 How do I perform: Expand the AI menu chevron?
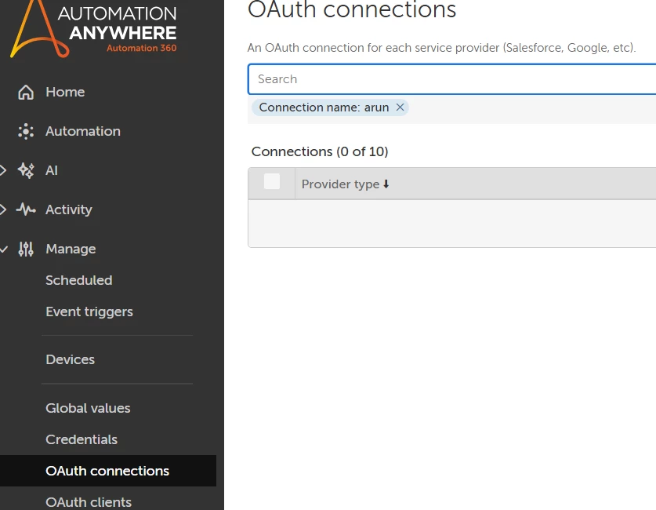[3, 170]
